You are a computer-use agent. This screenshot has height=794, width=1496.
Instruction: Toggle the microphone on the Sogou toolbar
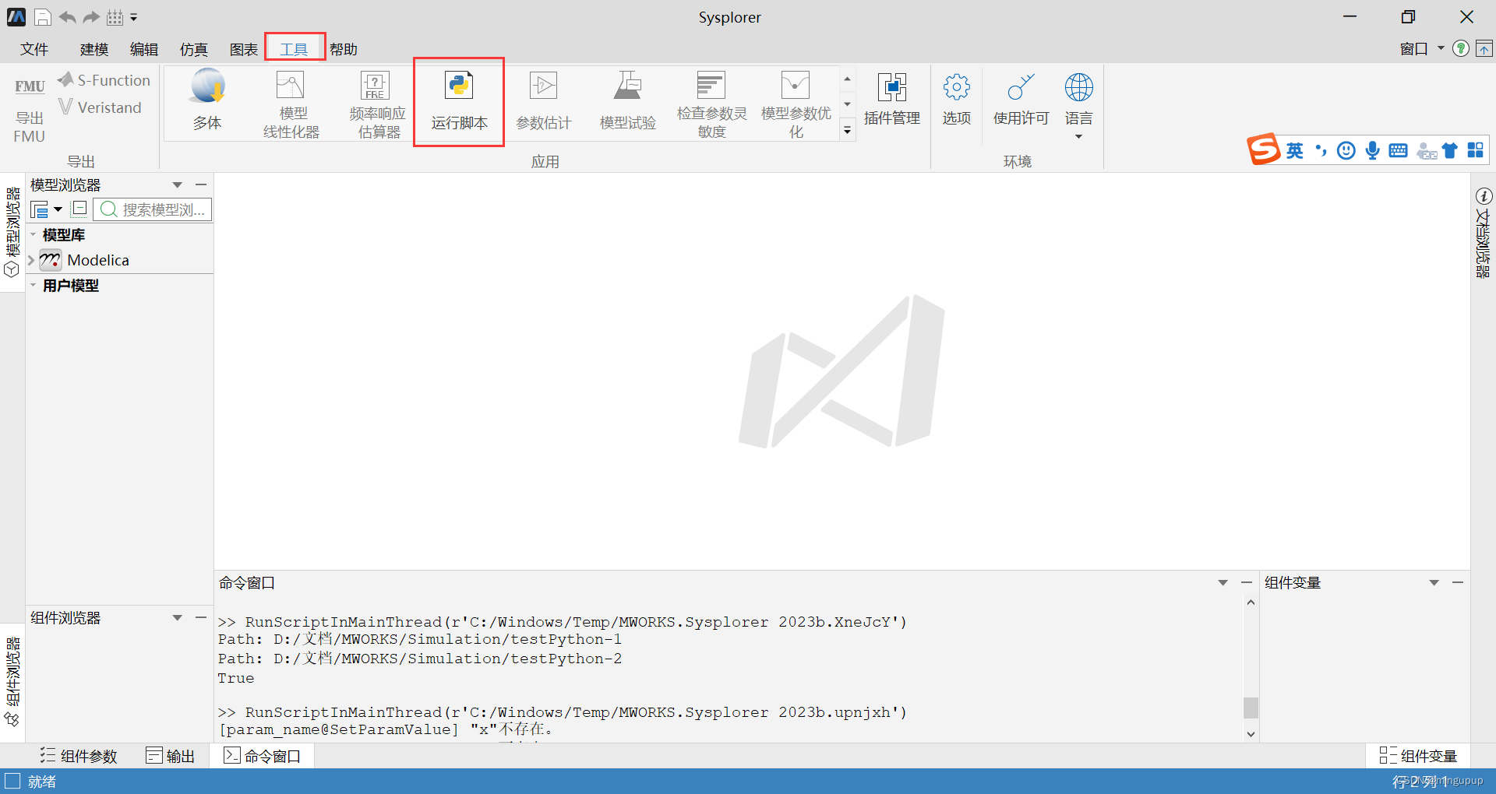[1372, 150]
